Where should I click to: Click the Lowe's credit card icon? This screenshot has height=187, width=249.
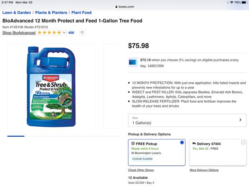[133, 62]
